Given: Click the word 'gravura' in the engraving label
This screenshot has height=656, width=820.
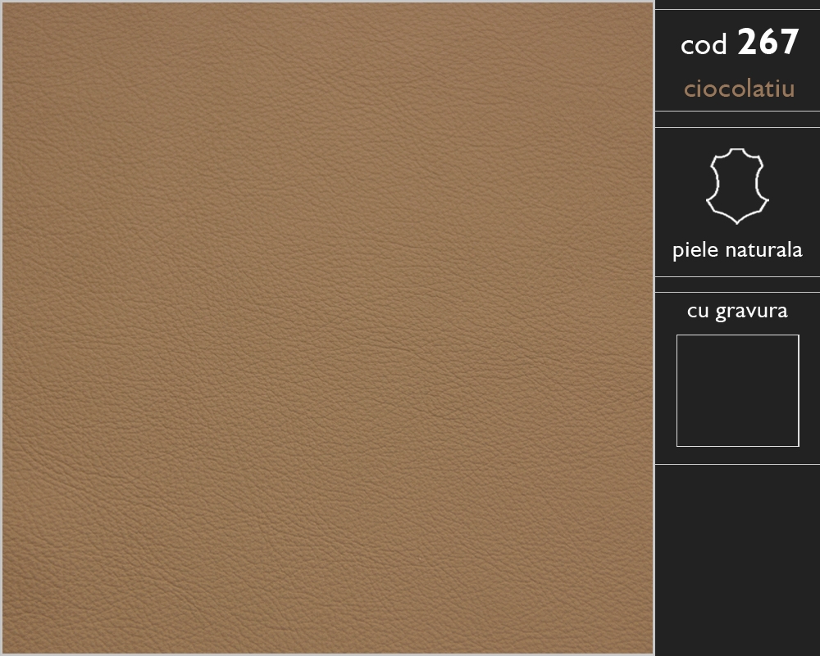Looking at the screenshot, I should (751, 312).
